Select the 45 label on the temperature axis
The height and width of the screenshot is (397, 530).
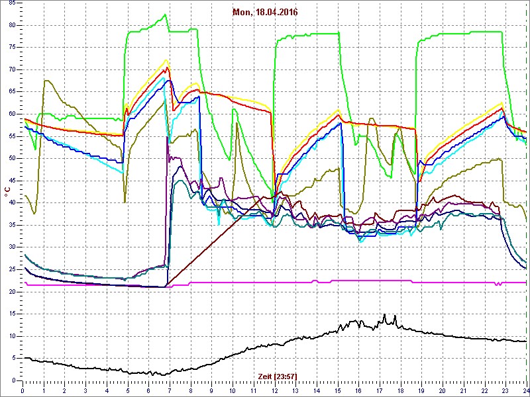coord(12,181)
